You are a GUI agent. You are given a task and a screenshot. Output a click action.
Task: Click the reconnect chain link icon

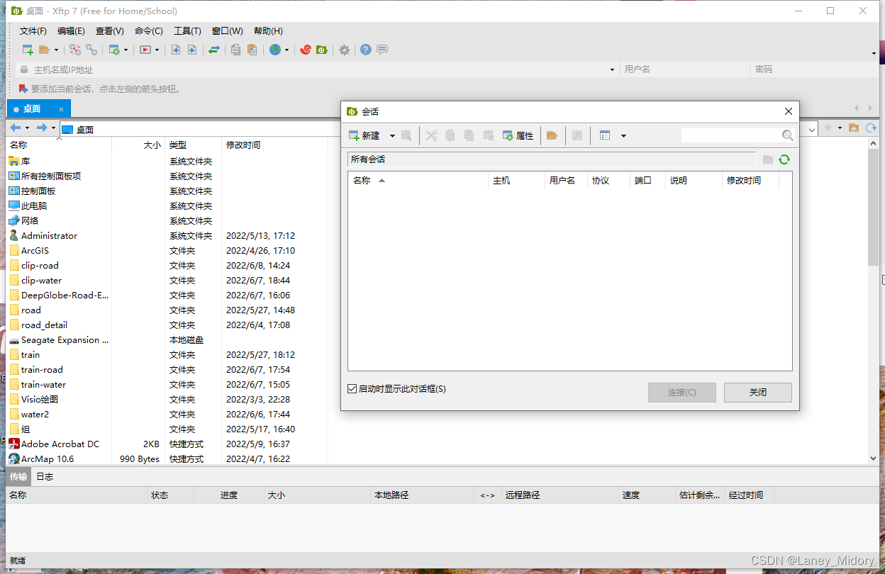[91, 50]
